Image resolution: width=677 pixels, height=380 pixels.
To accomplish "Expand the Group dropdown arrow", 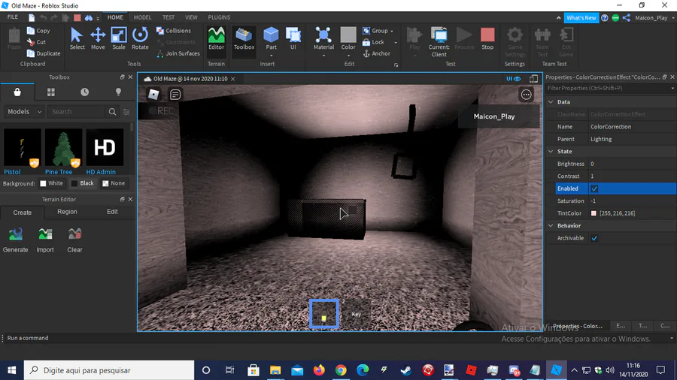I will click(x=392, y=31).
